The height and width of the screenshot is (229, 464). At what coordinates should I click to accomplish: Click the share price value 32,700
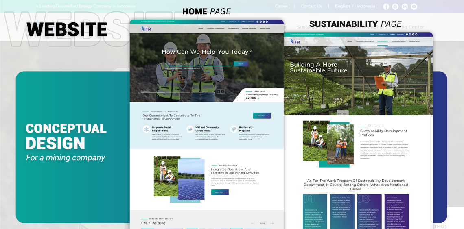tap(251, 98)
